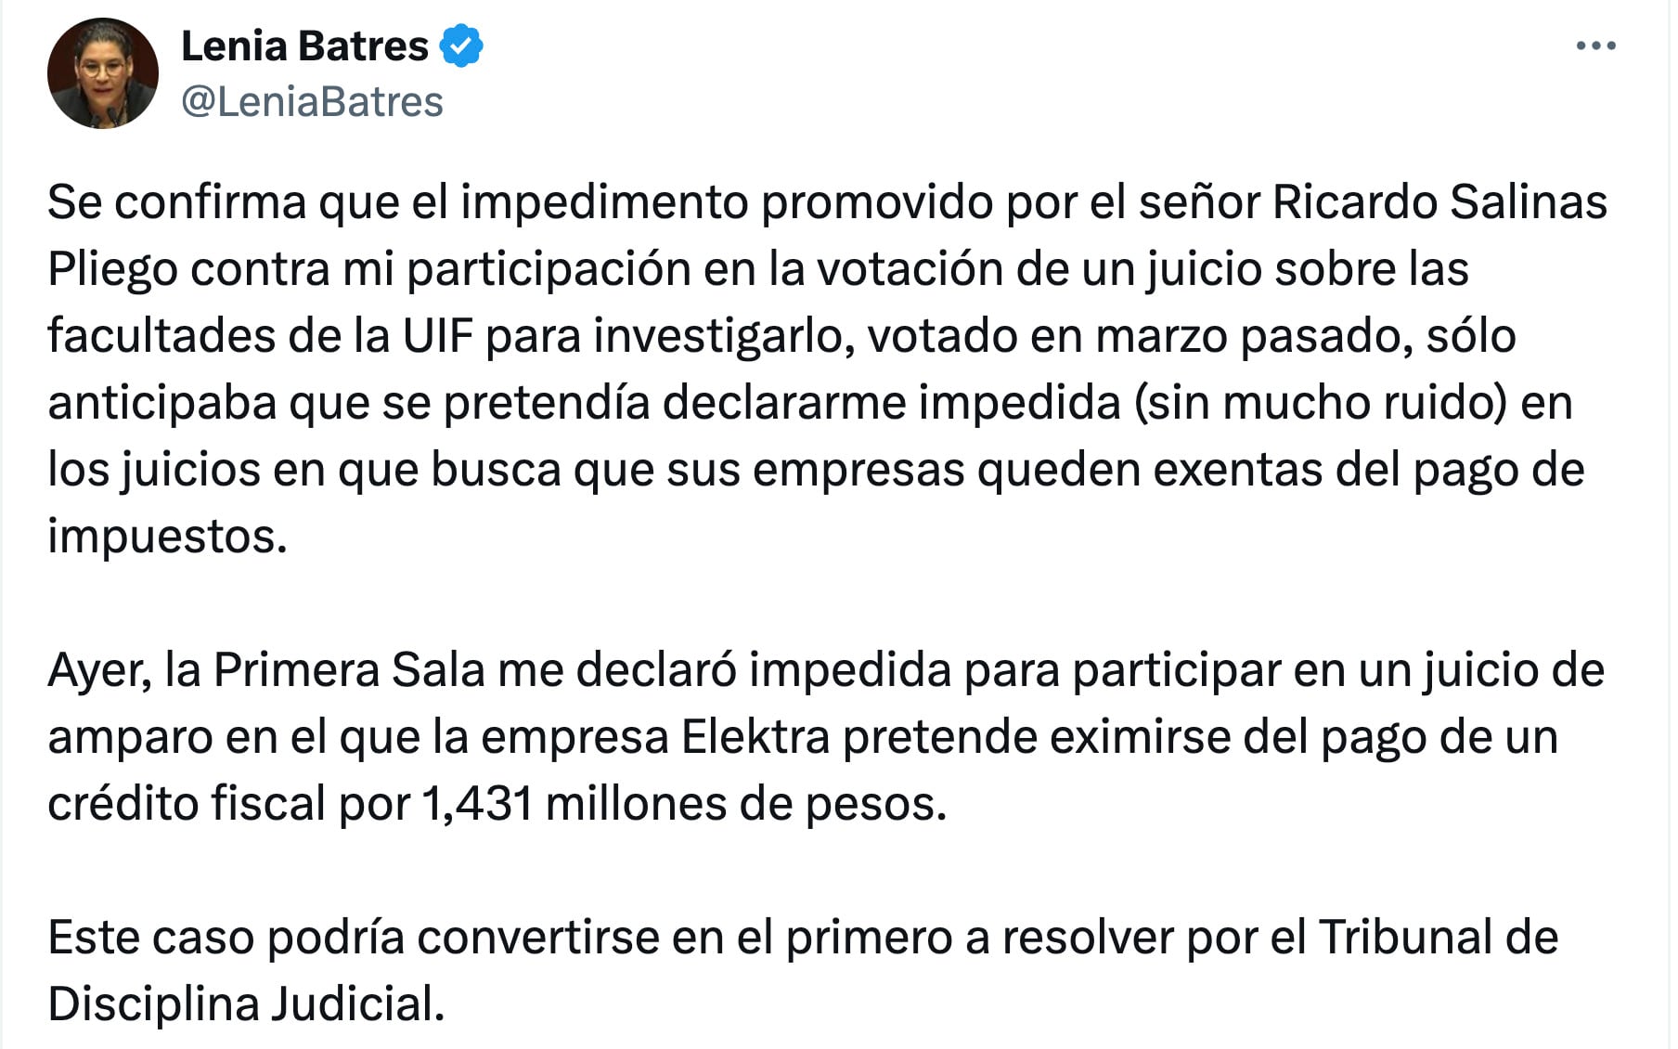Click the phrase '(sin mucho ruido)'

(1320, 403)
